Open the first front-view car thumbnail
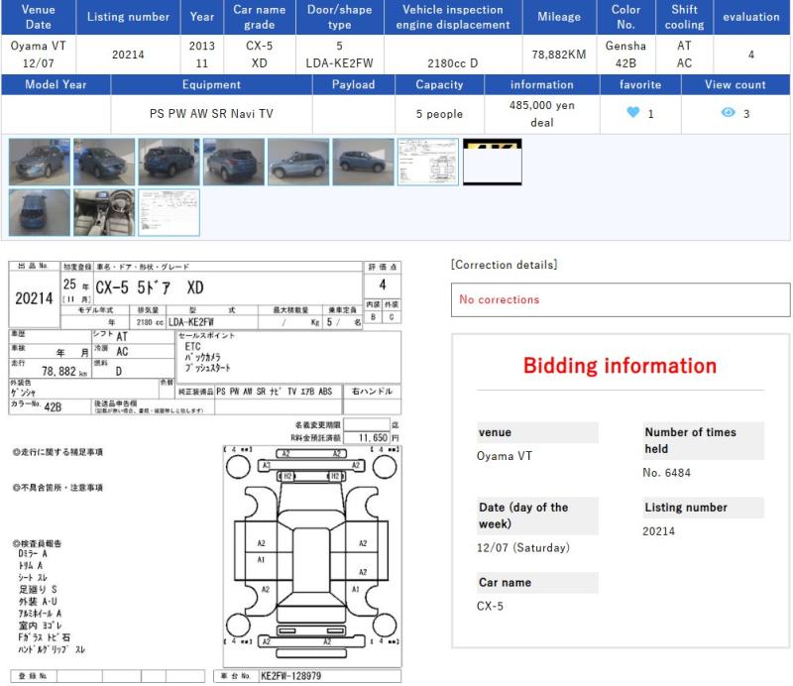 point(40,162)
